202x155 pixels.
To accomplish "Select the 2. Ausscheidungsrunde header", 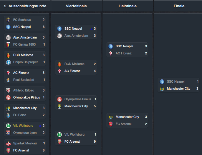I will click(25, 6).
